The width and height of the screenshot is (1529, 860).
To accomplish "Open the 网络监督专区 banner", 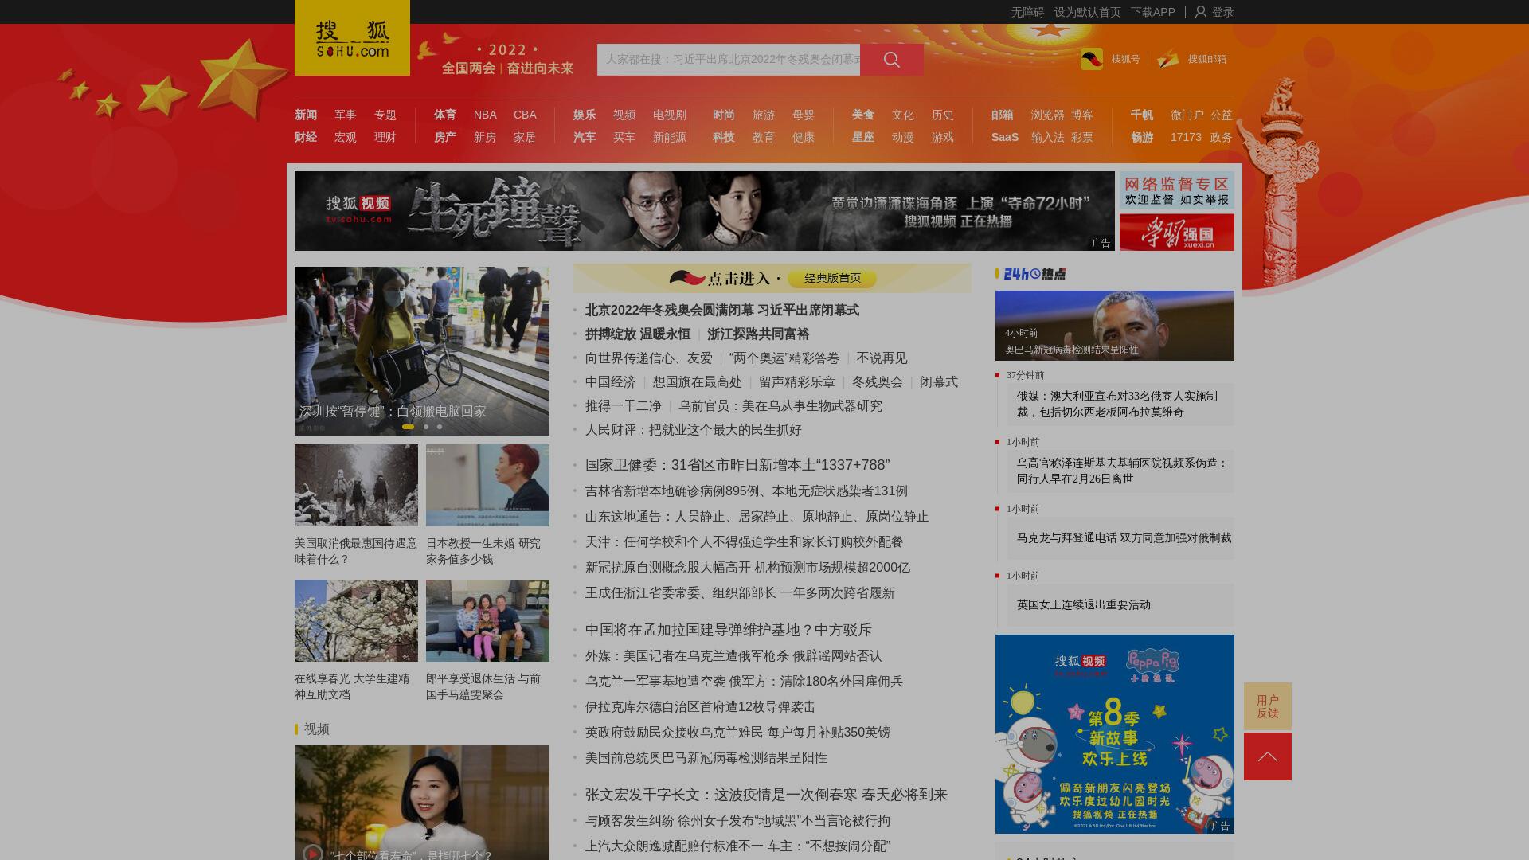I will click(1177, 190).
